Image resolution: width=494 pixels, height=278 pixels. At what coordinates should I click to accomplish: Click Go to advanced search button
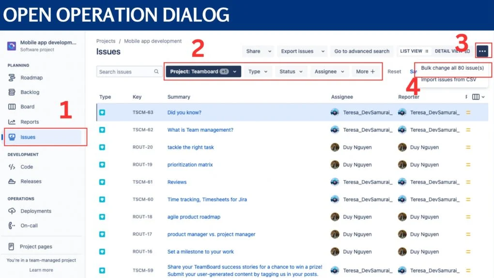point(361,51)
